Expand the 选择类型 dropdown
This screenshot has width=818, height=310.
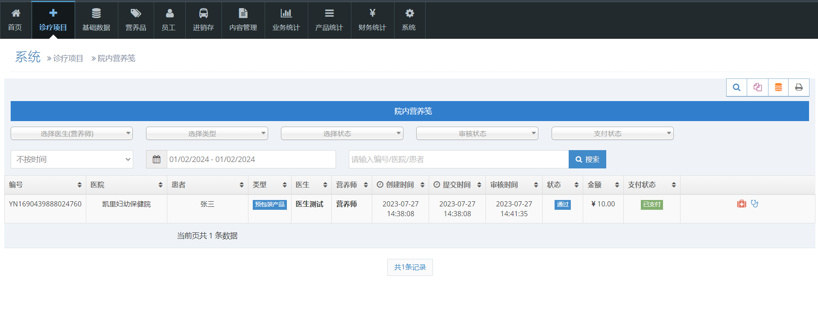click(x=207, y=133)
